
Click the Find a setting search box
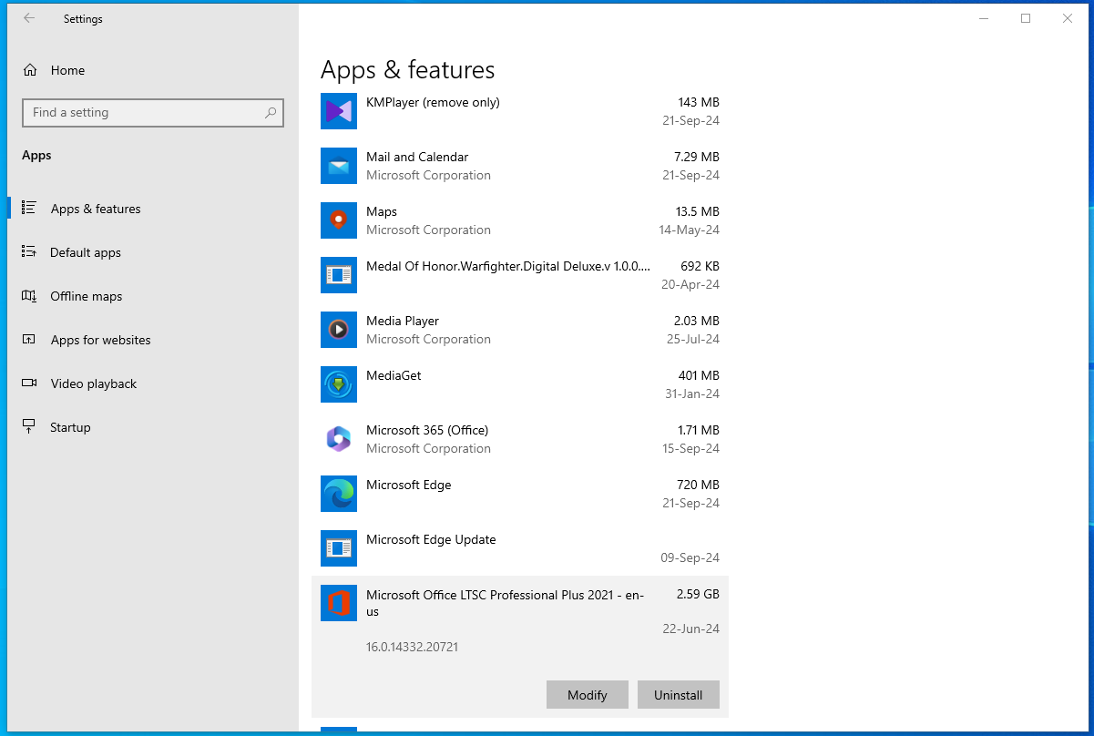pyautogui.click(x=153, y=113)
